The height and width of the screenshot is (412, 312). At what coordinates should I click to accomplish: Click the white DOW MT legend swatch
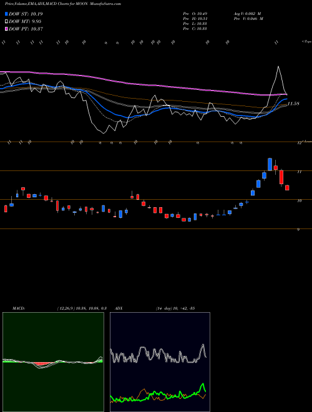[6, 22]
